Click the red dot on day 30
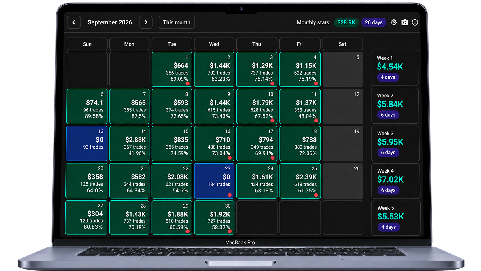481x271 pixels. 230,231
